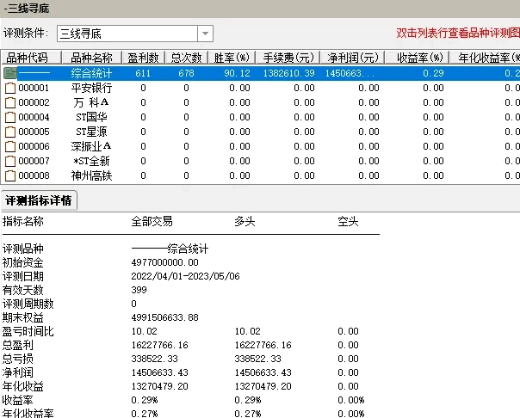520x418 pixels.
Task: Click stock code 000004
Action: coord(34,117)
